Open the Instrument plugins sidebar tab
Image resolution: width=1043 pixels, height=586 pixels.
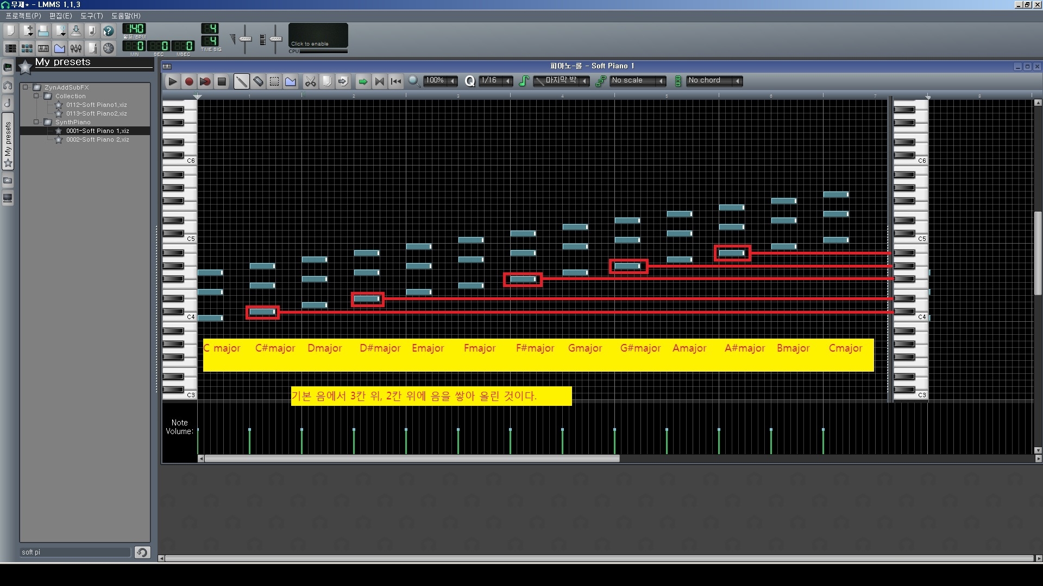8,68
